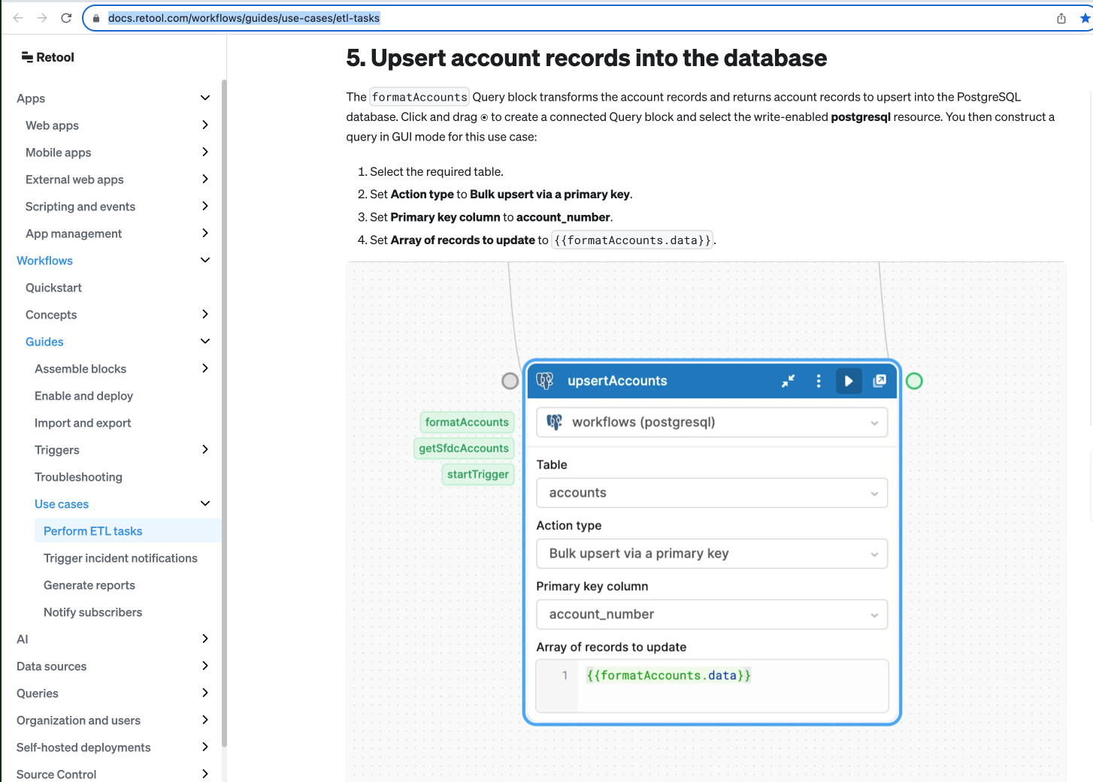Expand the Mobile apps chevron
1093x782 pixels.
coord(205,152)
